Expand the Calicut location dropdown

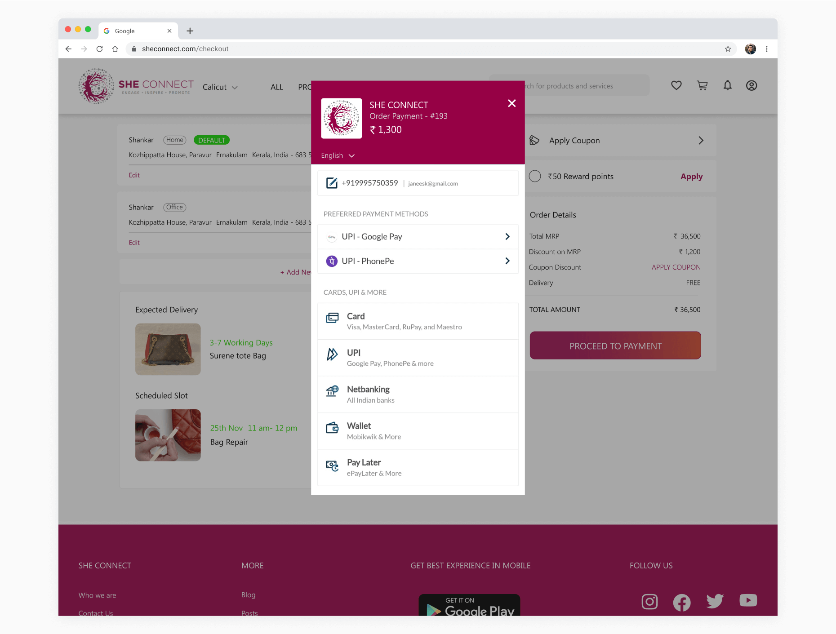[220, 87]
